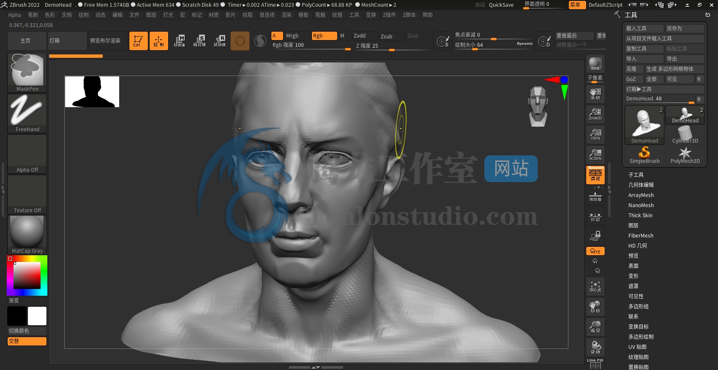The image size is (718, 370).
Task: Select the Scale axis (S) tool
Action: click(199, 41)
